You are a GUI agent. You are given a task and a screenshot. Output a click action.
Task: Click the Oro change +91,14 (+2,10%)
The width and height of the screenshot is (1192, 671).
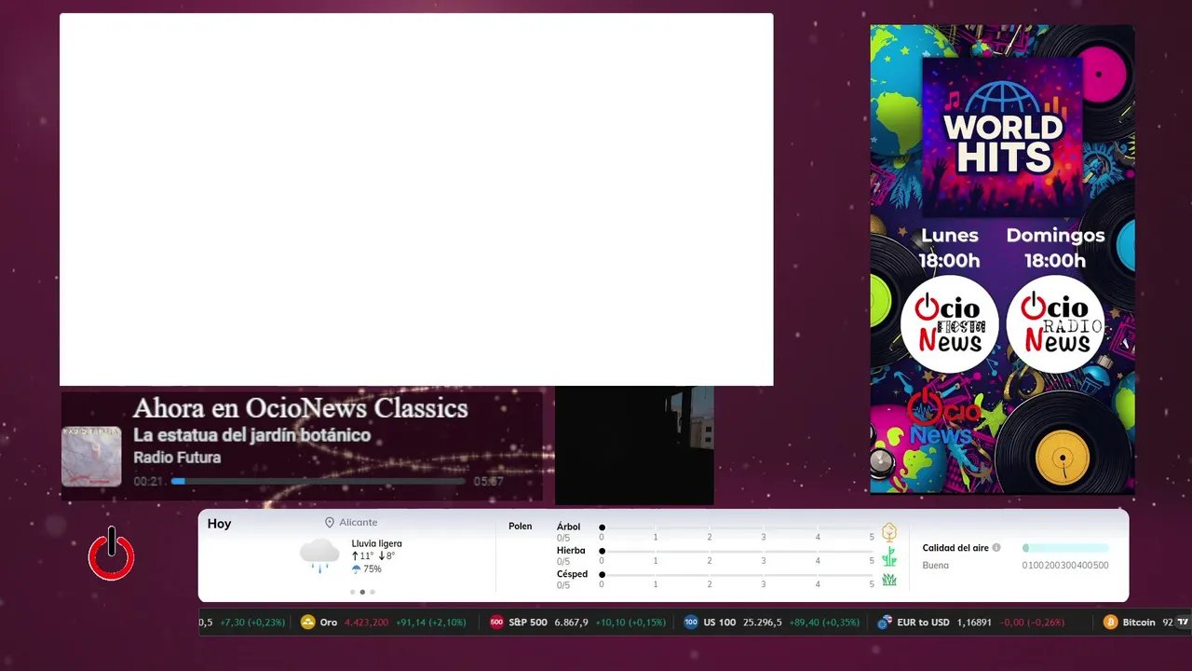click(431, 622)
